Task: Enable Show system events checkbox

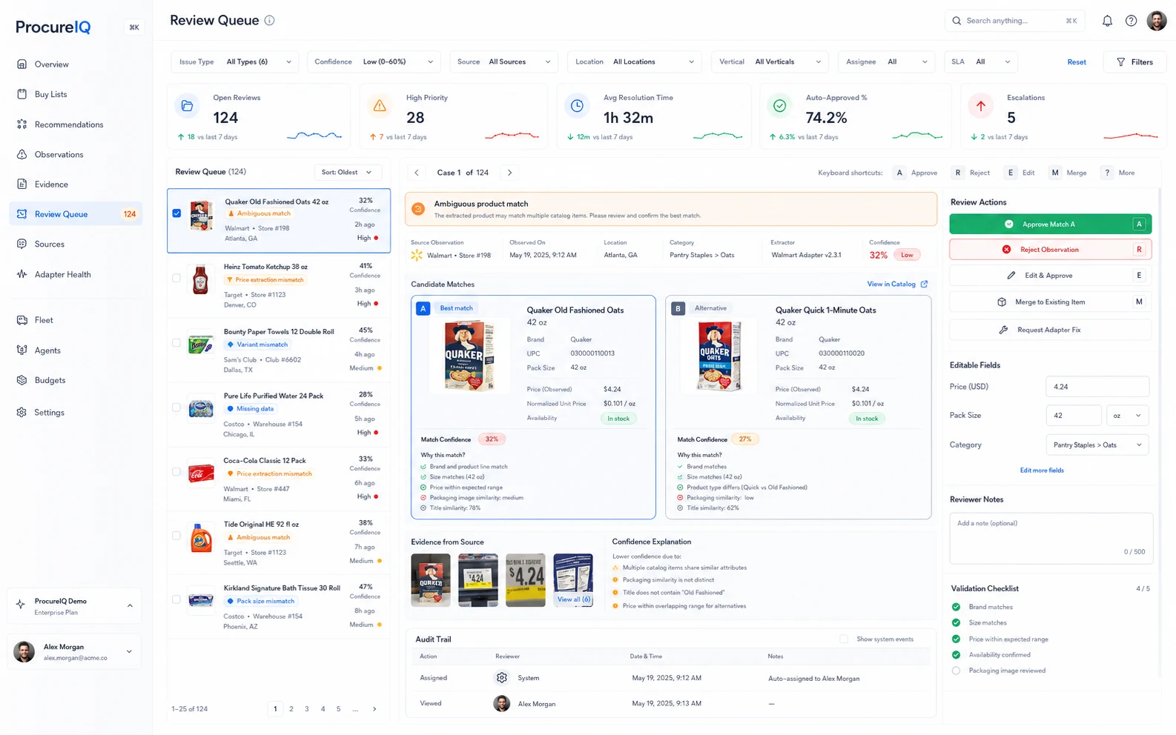Action: 844,639
